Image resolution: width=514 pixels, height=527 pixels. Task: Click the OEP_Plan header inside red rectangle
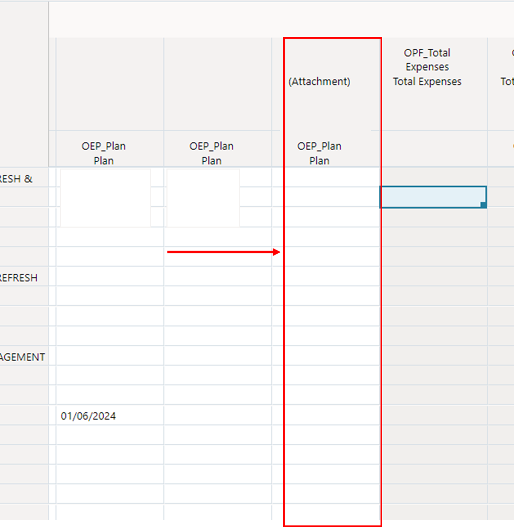[319, 153]
